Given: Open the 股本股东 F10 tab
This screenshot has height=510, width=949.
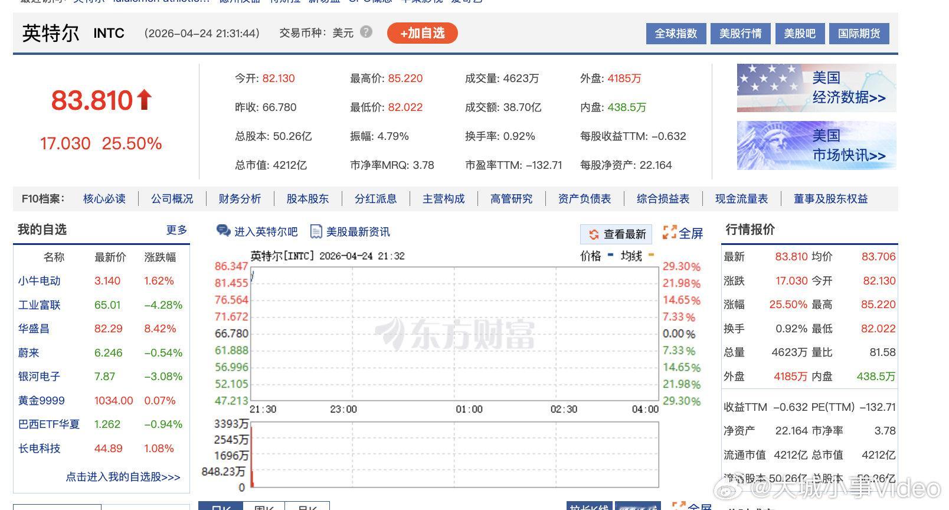Looking at the screenshot, I should pyautogui.click(x=307, y=199).
